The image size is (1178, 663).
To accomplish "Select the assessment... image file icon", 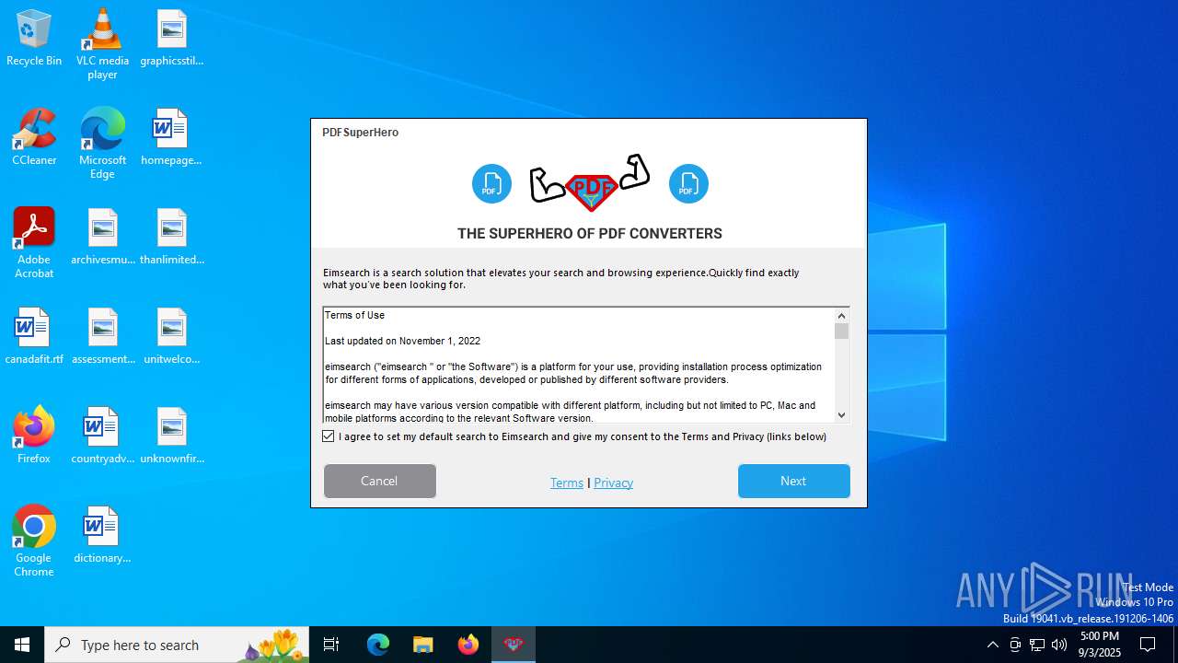I will [102, 336].
